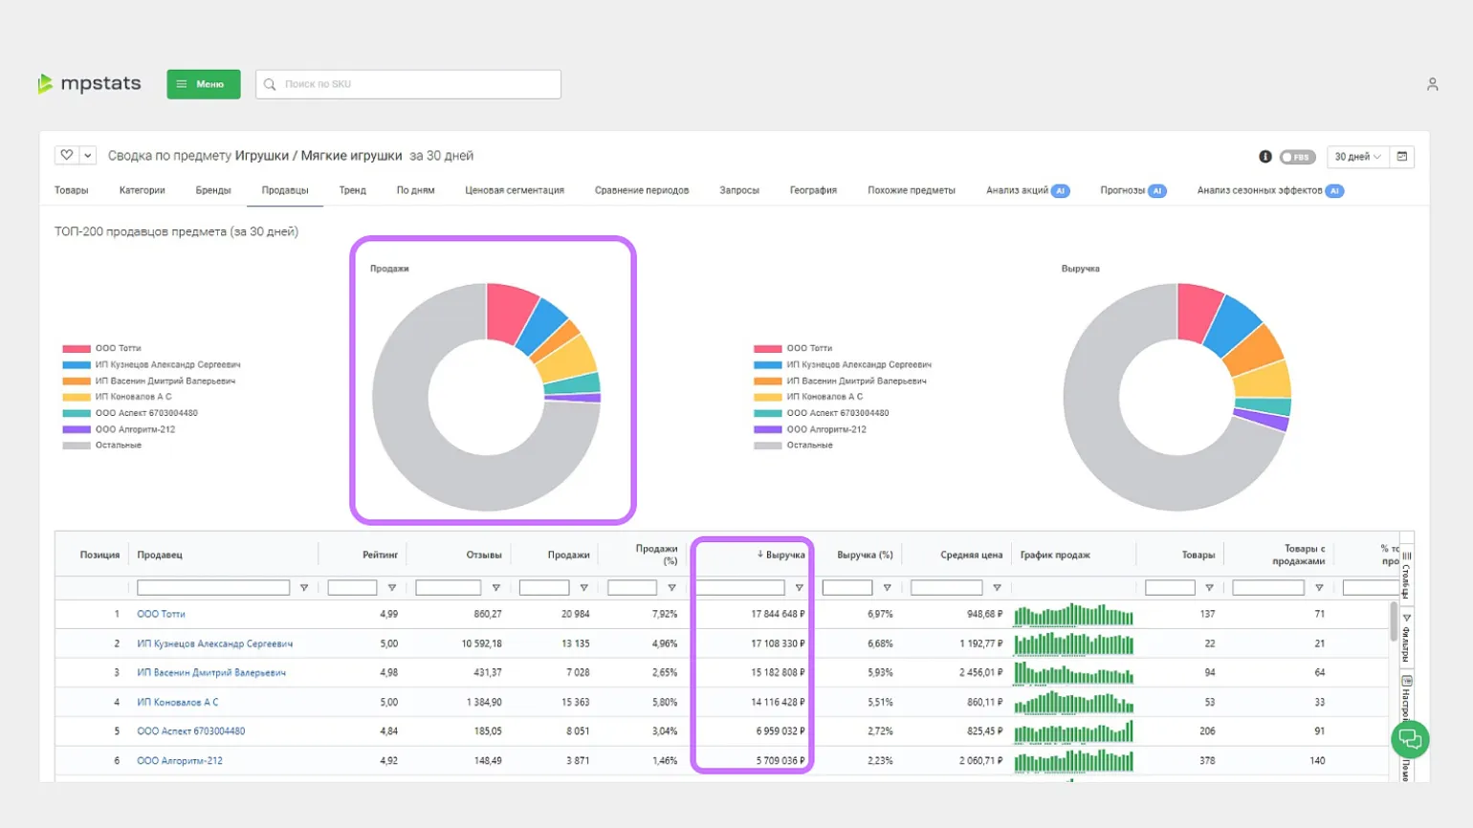Toggle Остальные in Выручка chart legend
This screenshot has height=828, width=1473.
[808, 446]
